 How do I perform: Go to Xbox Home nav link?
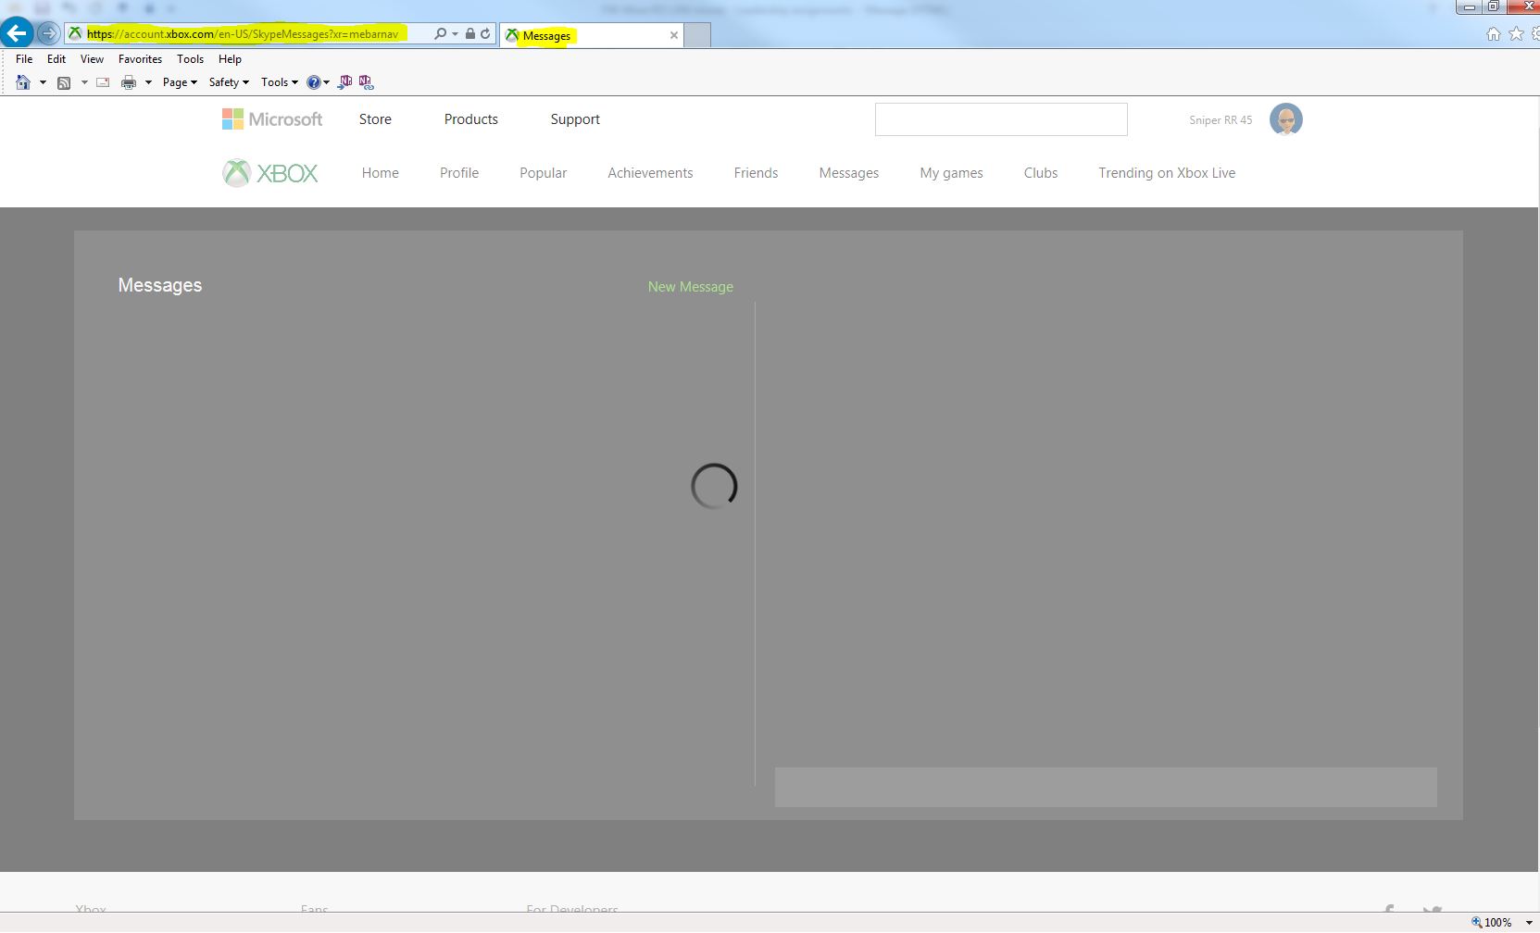click(x=381, y=173)
